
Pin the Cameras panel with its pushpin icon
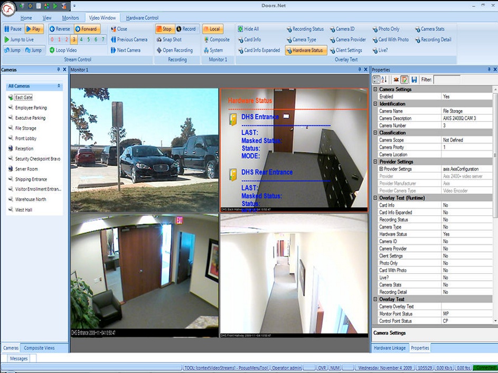(59, 70)
